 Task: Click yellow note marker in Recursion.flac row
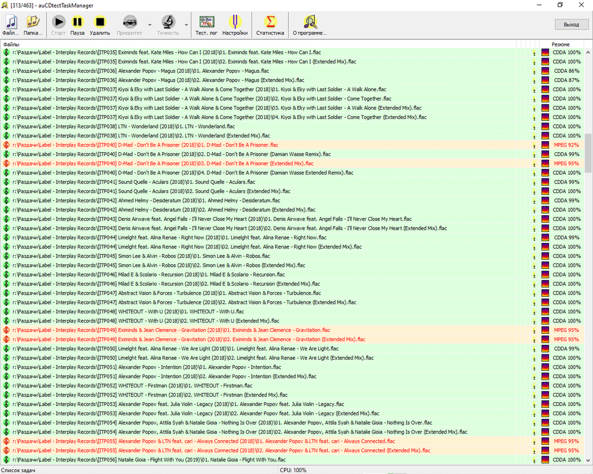[534, 276]
